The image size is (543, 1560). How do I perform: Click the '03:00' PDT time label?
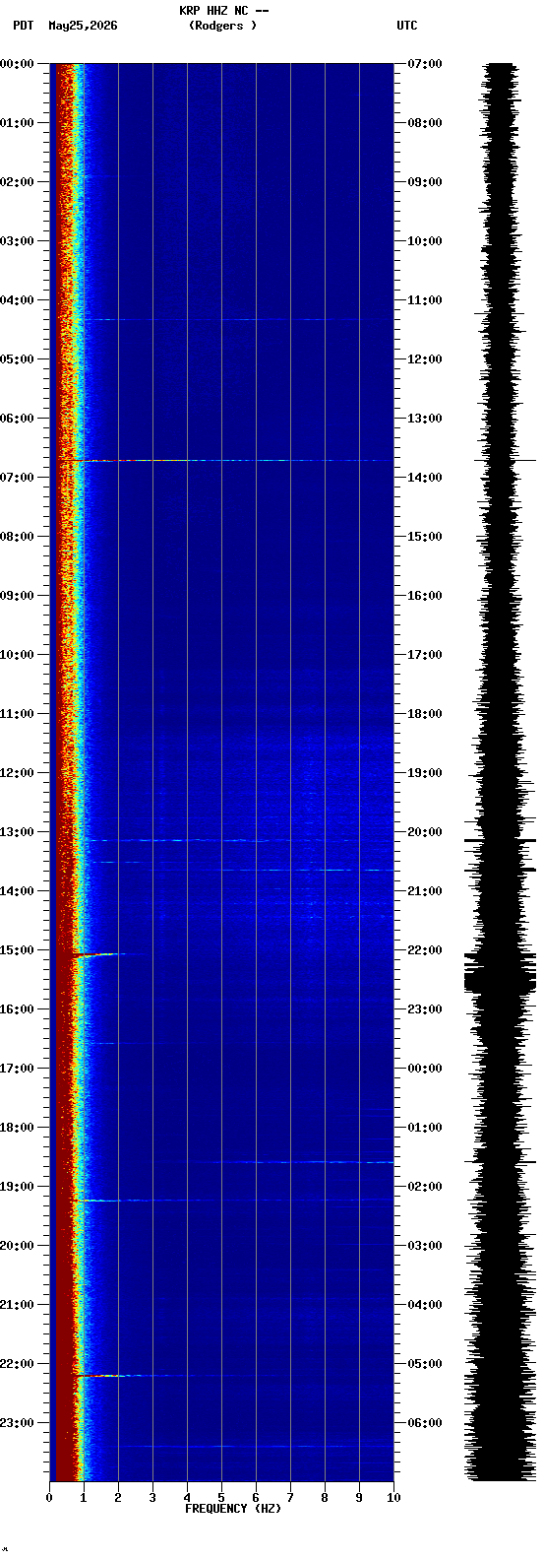click(x=18, y=241)
